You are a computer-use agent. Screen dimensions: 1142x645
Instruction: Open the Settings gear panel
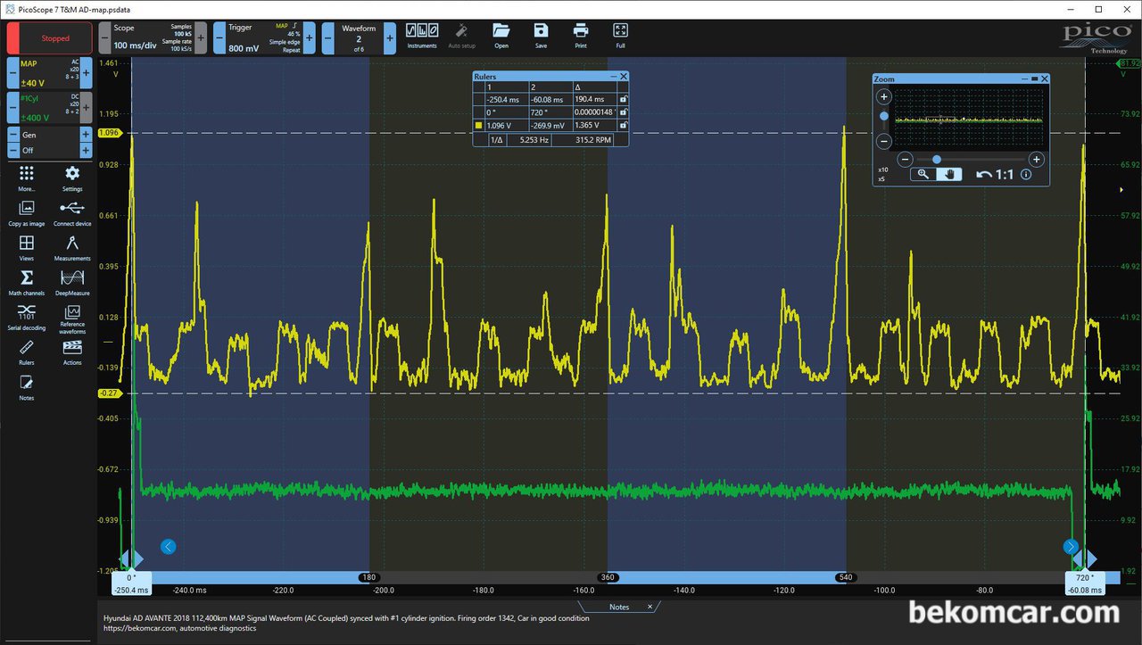coord(72,177)
